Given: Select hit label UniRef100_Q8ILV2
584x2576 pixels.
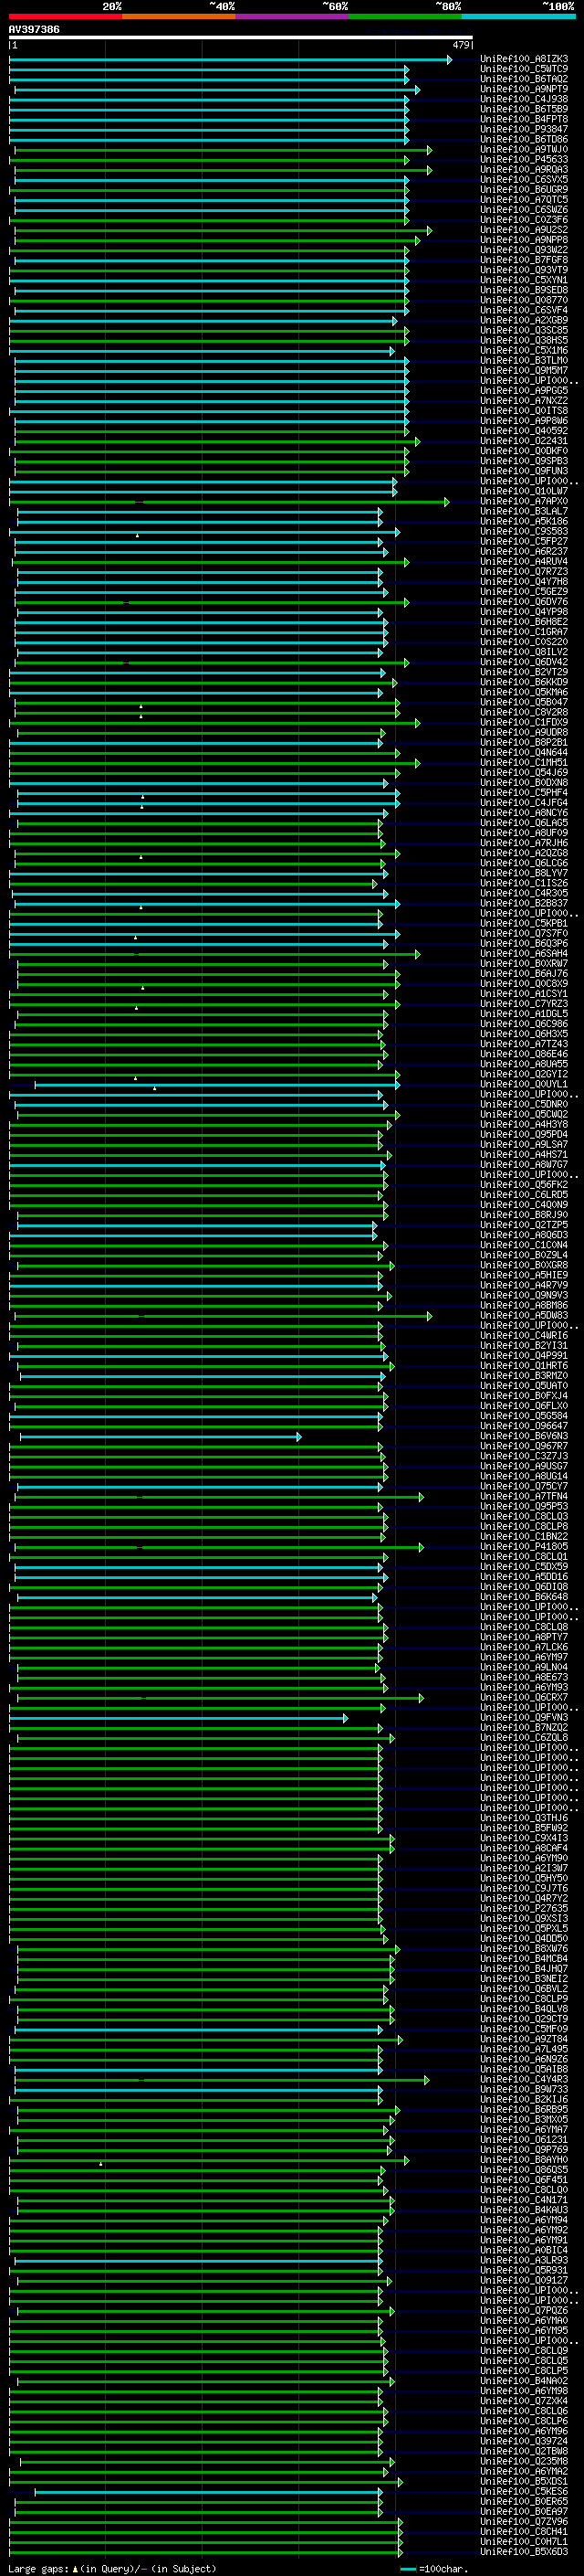Looking at the screenshot, I should click(x=524, y=652).
